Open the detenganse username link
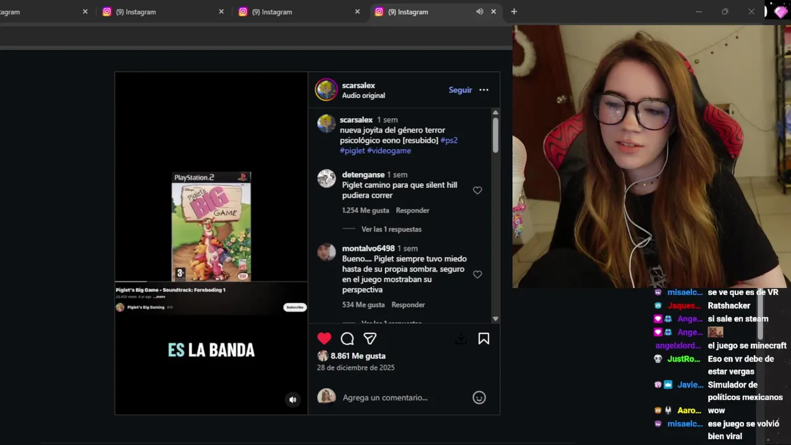The height and width of the screenshot is (445, 791). click(x=363, y=175)
